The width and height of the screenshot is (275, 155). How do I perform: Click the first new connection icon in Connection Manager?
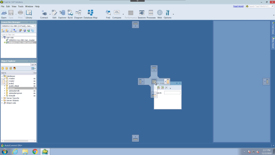(x=3, y=31)
